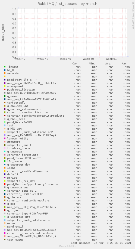Click the send_email legend entry
Image resolution: width=135 pixels, height=249 pixels.
tap(15, 227)
